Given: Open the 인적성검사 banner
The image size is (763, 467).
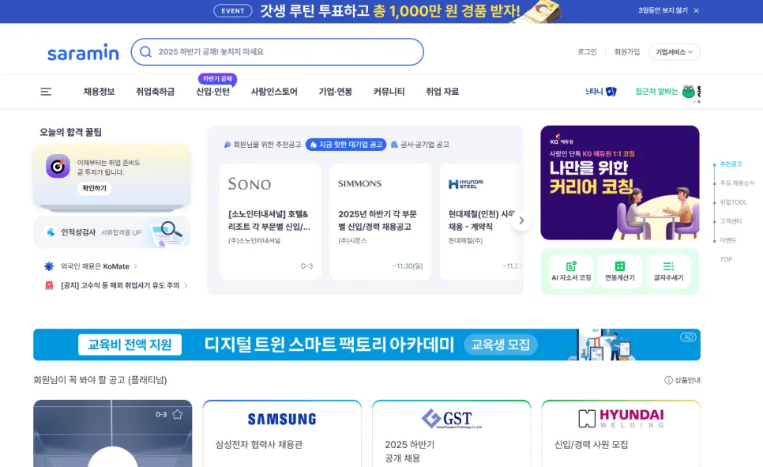Looking at the screenshot, I should point(111,232).
